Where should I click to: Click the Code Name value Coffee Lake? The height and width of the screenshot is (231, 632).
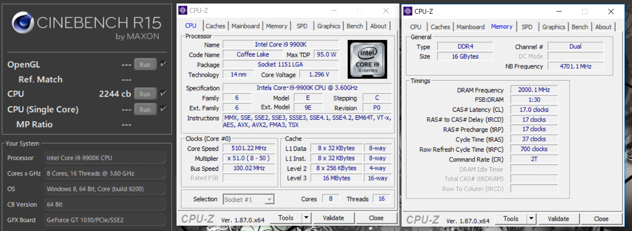point(253,55)
